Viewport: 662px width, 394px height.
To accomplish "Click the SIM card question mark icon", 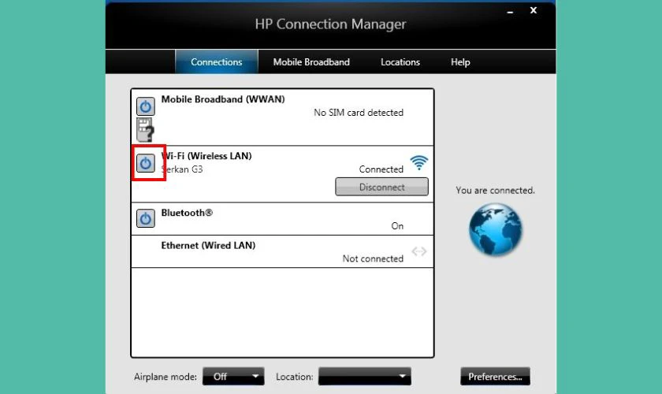I will tap(145, 130).
